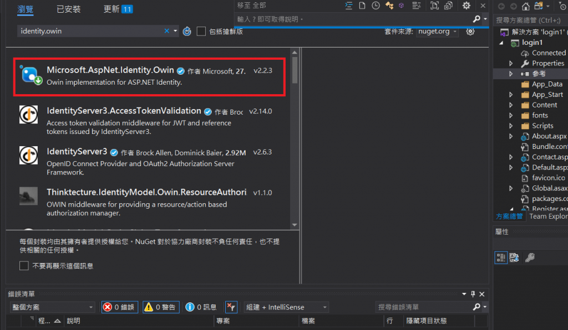
Task: Open property pages wrench icon
Action: [530, 257]
